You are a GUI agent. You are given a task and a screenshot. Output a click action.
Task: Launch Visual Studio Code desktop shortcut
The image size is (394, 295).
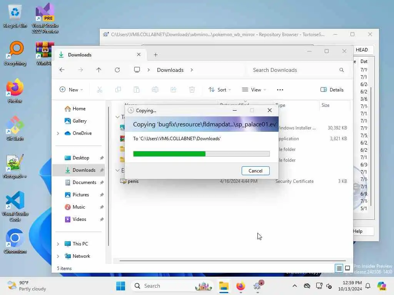point(15,206)
